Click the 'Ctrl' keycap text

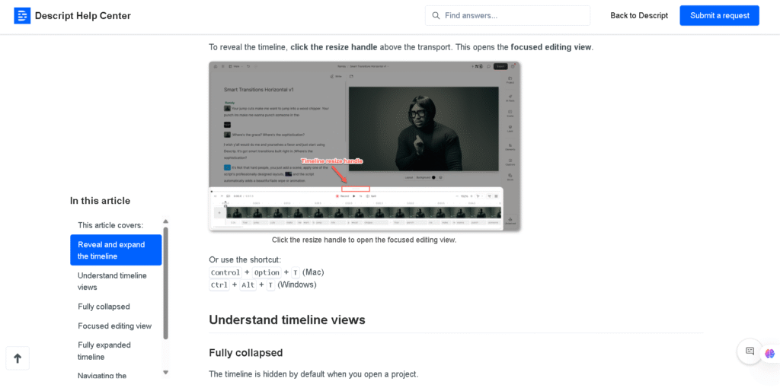pyautogui.click(x=219, y=285)
